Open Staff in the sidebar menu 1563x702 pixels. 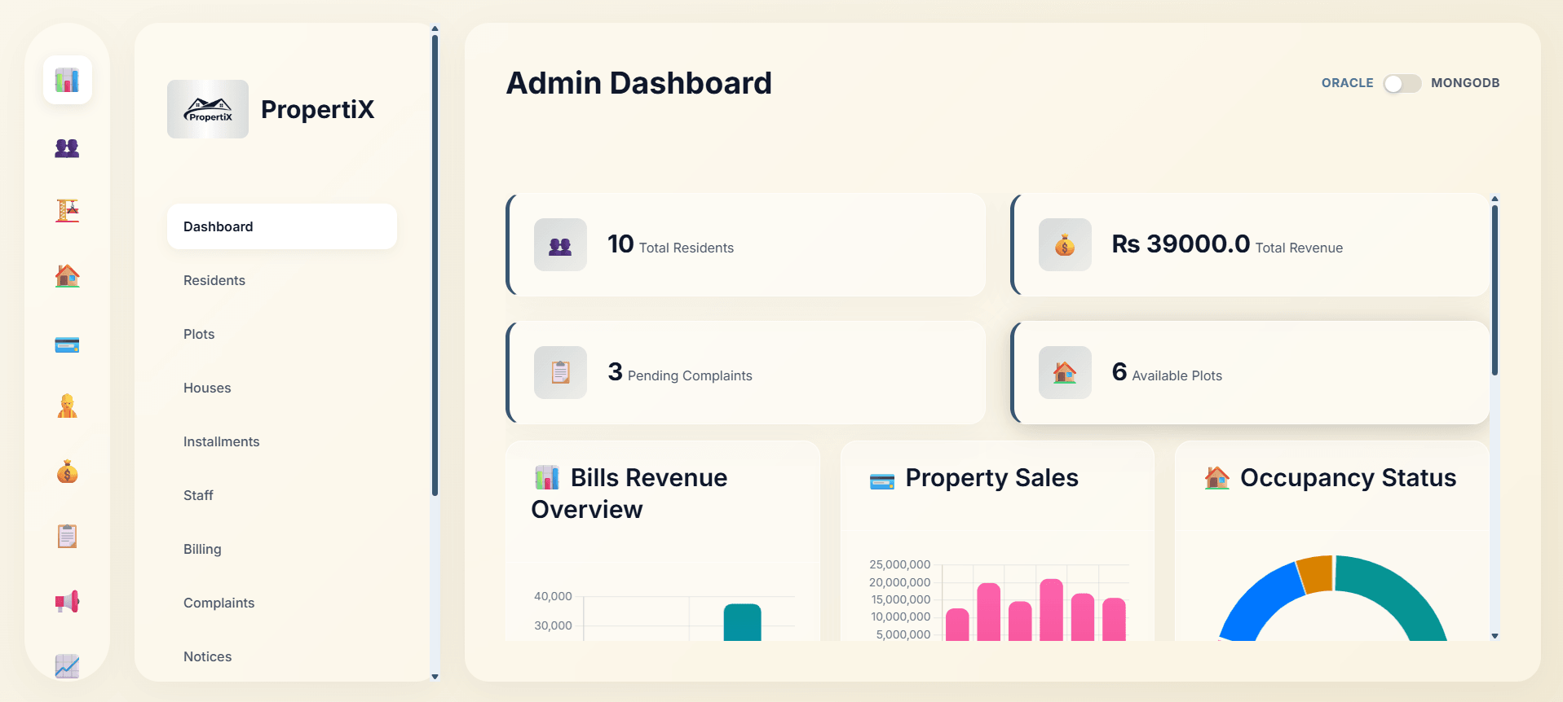click(x=282, y=495)
